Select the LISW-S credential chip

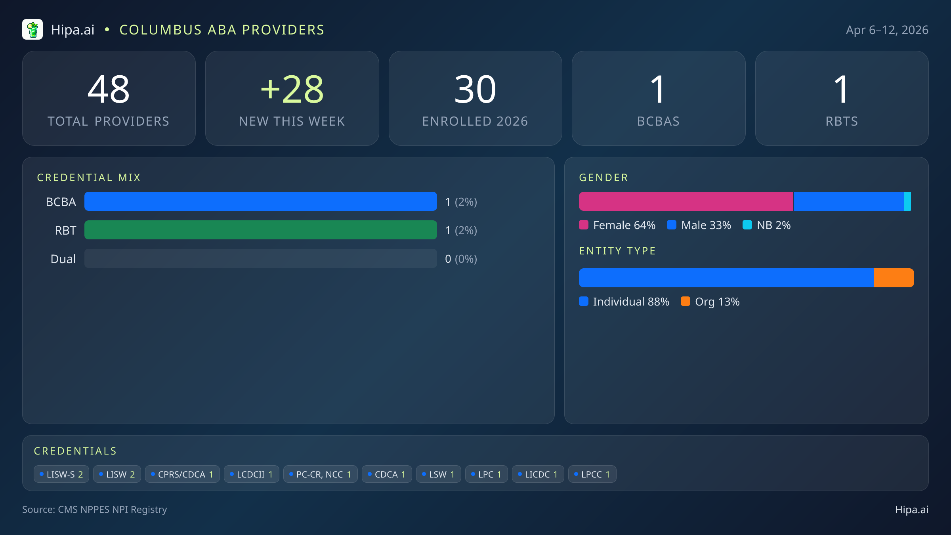(61, 474)
